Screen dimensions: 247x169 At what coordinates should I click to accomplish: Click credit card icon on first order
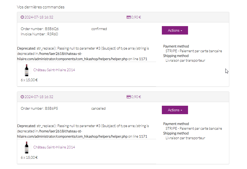[x=129, y=17]
